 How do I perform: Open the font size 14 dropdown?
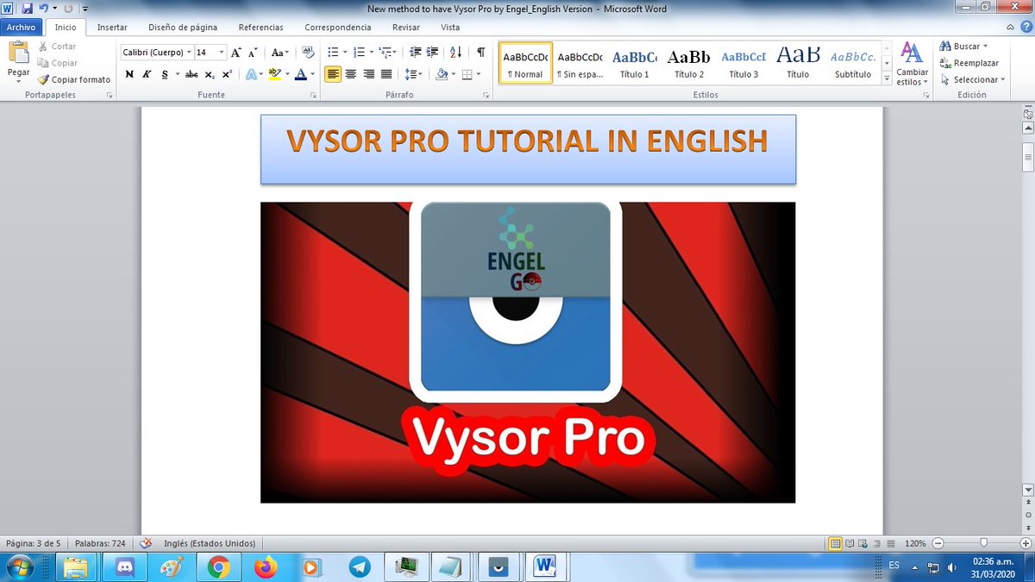[222, 53]
